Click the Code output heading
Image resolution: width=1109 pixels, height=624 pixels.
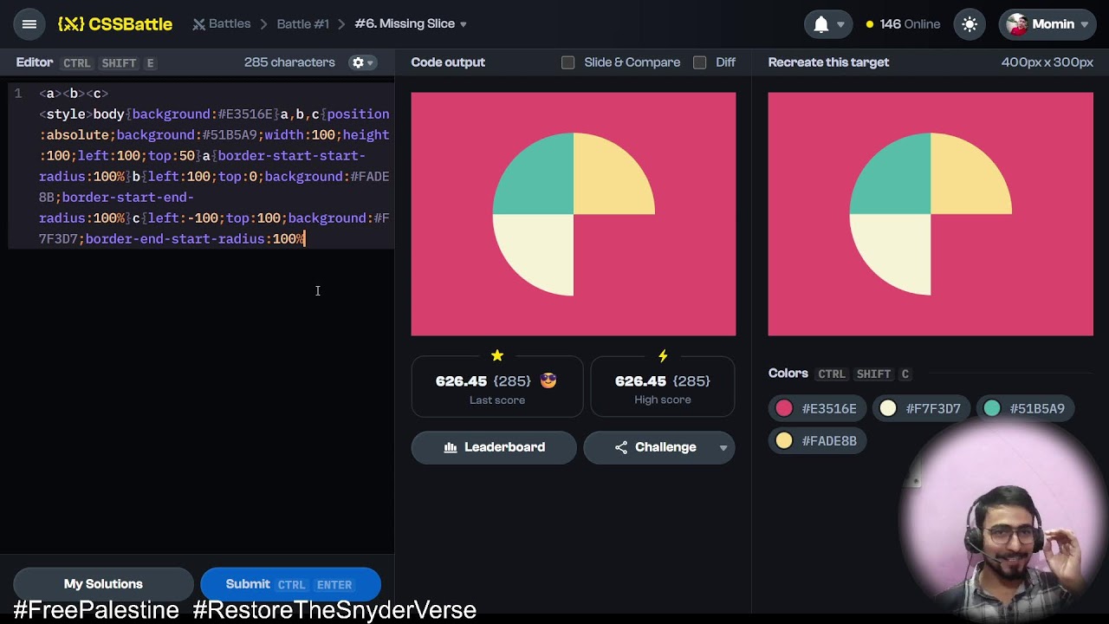pos(448,62)
